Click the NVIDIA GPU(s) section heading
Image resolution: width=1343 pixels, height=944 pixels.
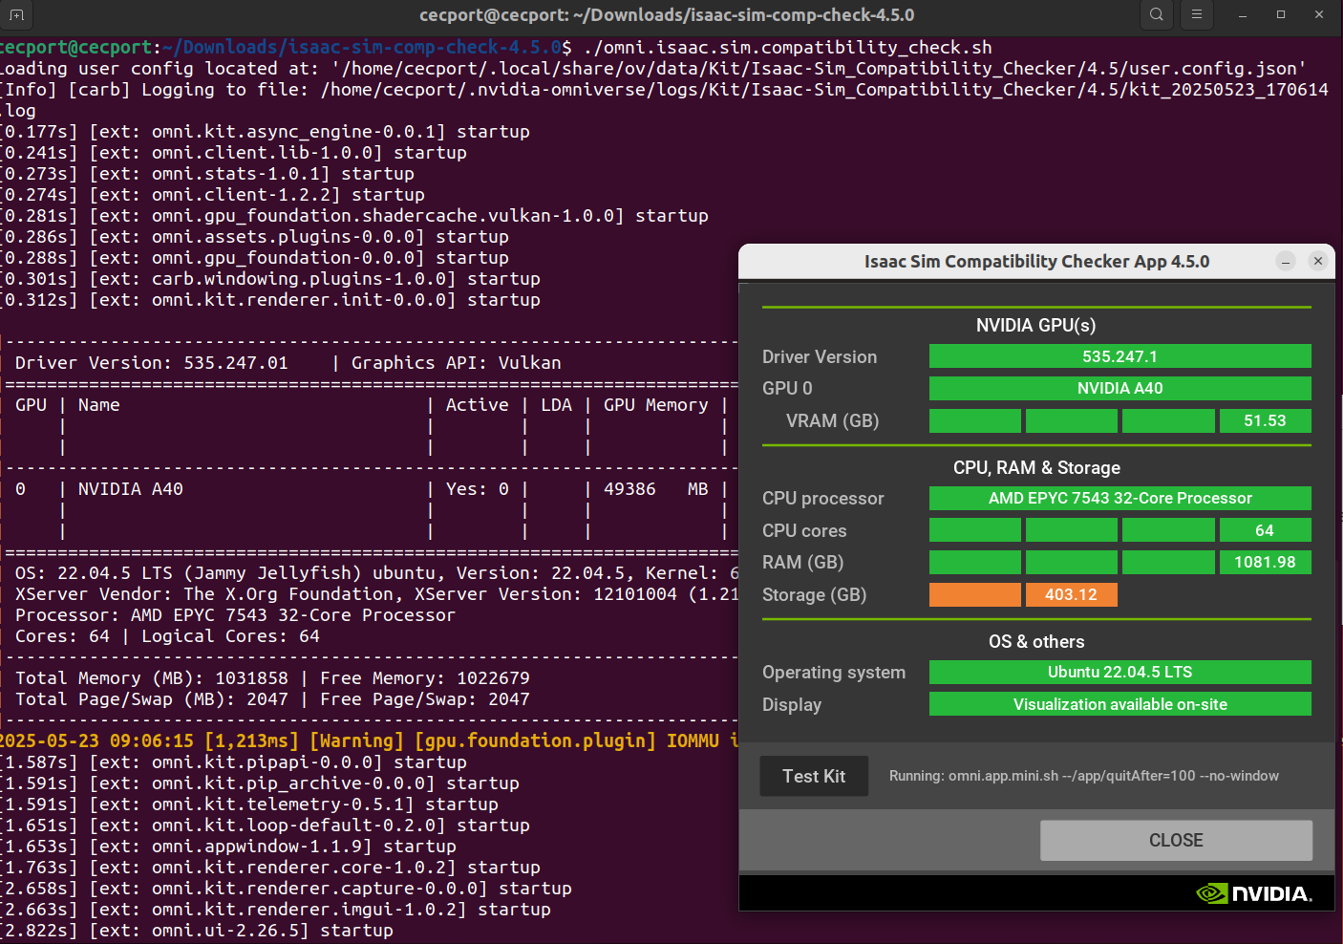coord(1035,325)
